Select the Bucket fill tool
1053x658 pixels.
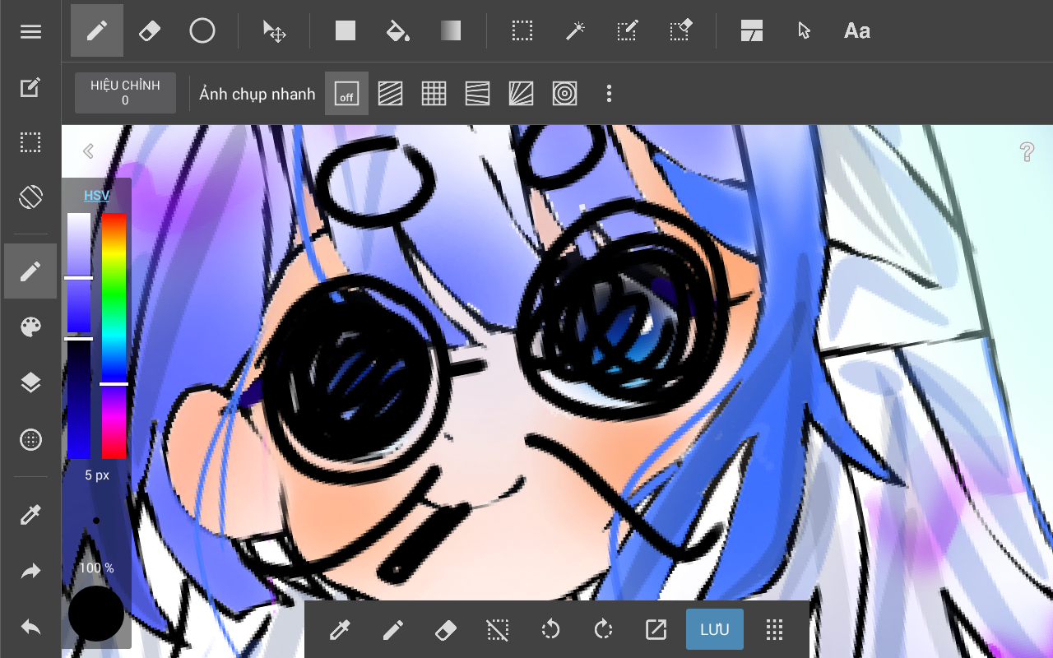tap(397, 31)
